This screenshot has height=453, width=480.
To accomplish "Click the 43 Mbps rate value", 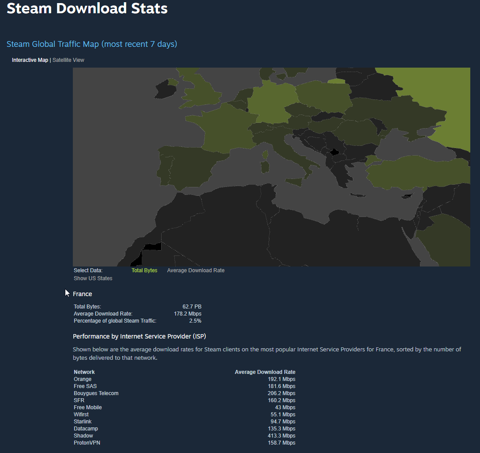I will (285, 407).
